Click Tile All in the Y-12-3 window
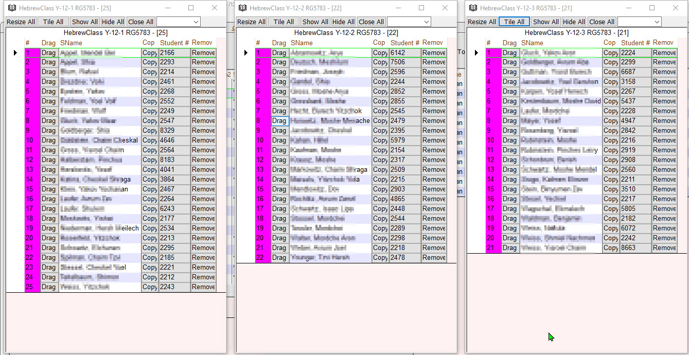 click(x=514, y=22)
